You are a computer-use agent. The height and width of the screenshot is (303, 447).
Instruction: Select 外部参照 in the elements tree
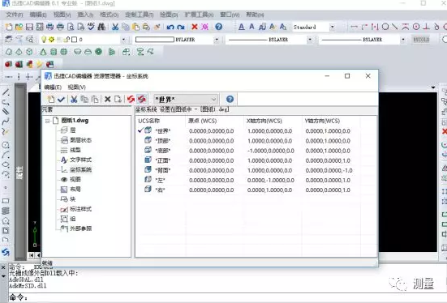(80, 228)
